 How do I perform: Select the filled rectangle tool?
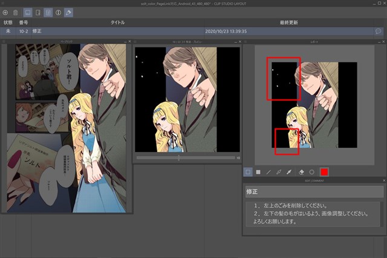point(258,172)
